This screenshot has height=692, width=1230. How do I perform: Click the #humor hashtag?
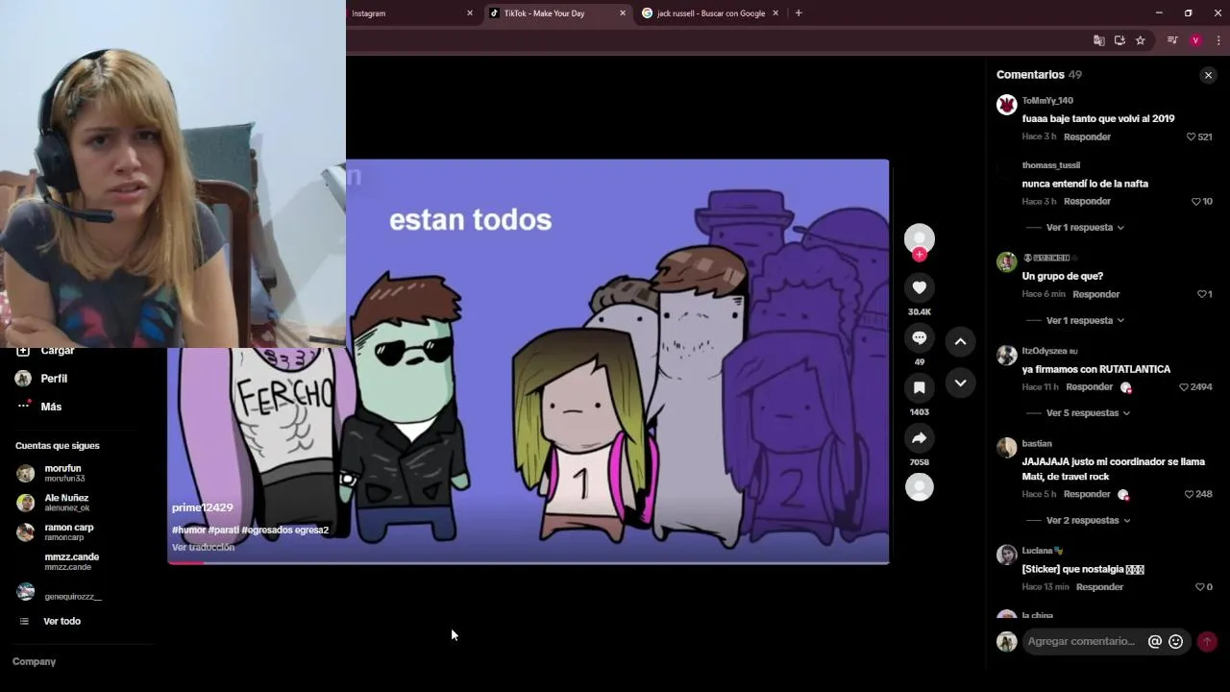click(189, 530)
